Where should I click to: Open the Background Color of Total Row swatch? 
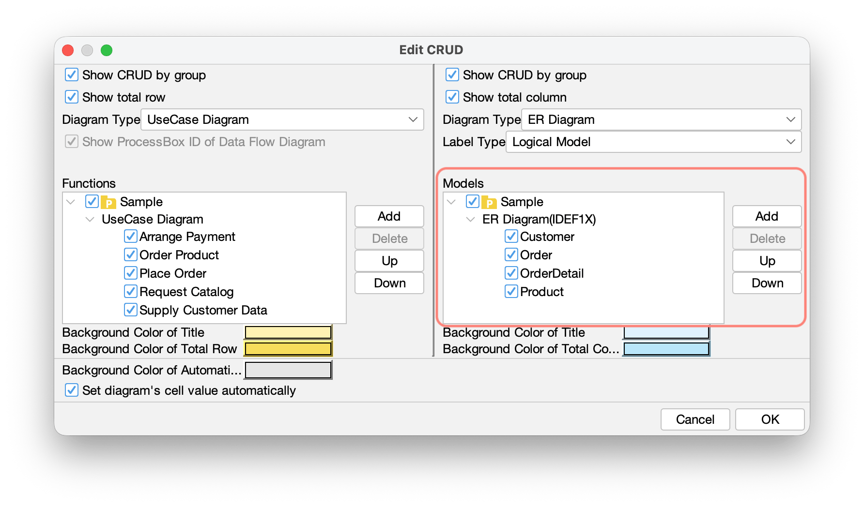288,348
